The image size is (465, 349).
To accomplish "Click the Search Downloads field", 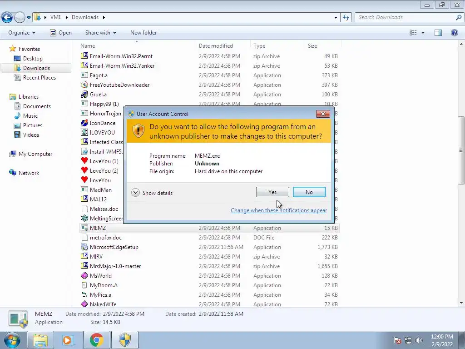I will pos(409,17).
